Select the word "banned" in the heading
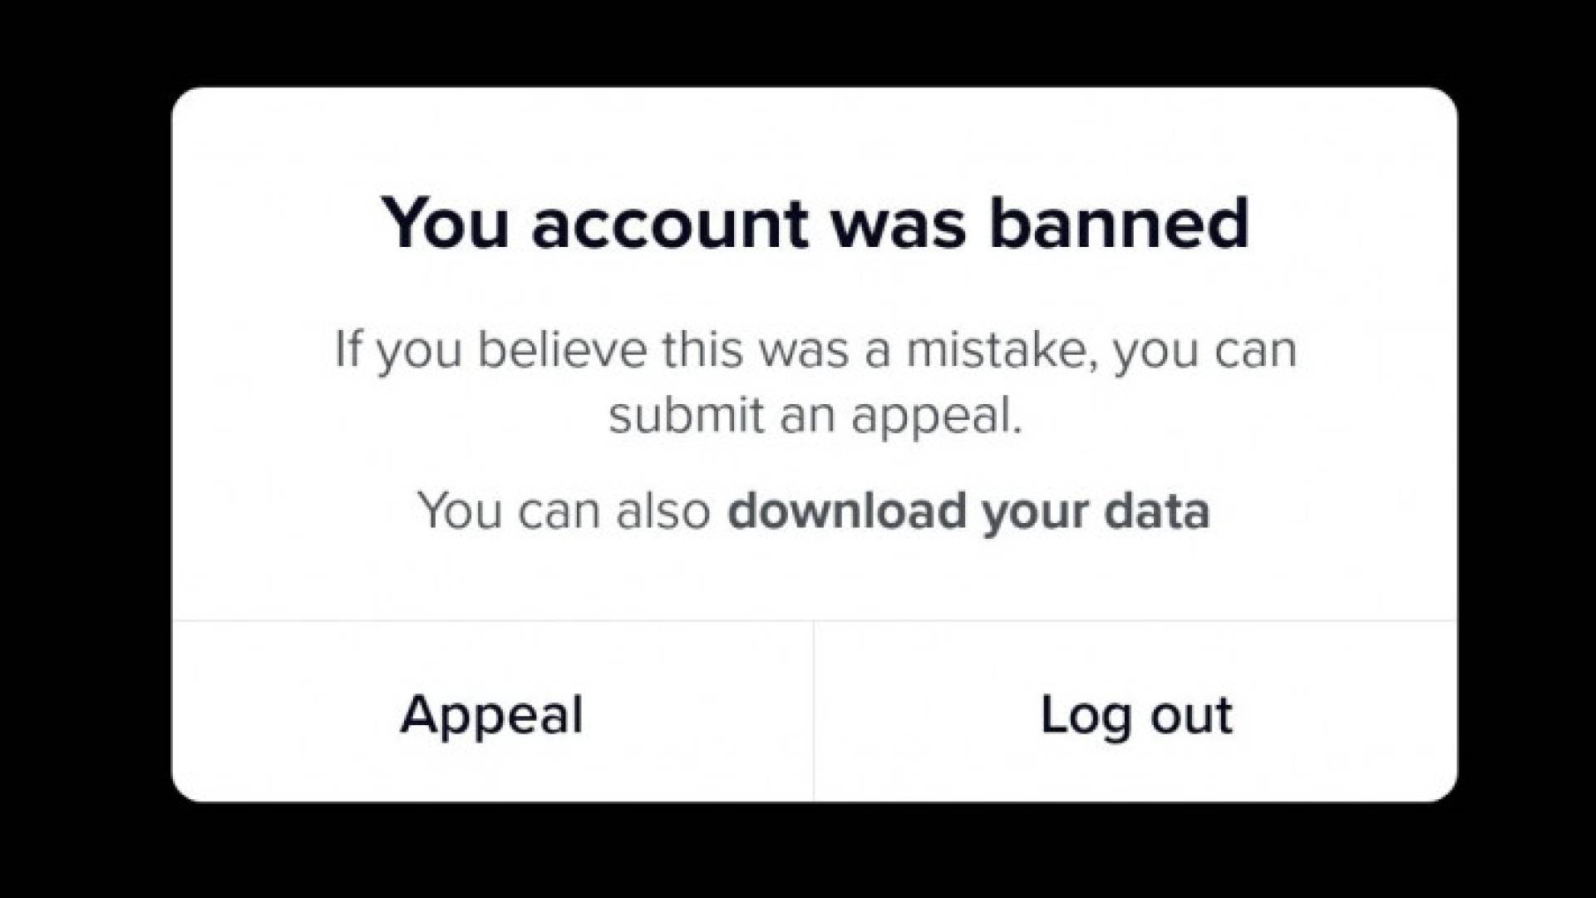Image resolution: width=1596 pixels, height=898 pixels. [x=1119, y=223]
